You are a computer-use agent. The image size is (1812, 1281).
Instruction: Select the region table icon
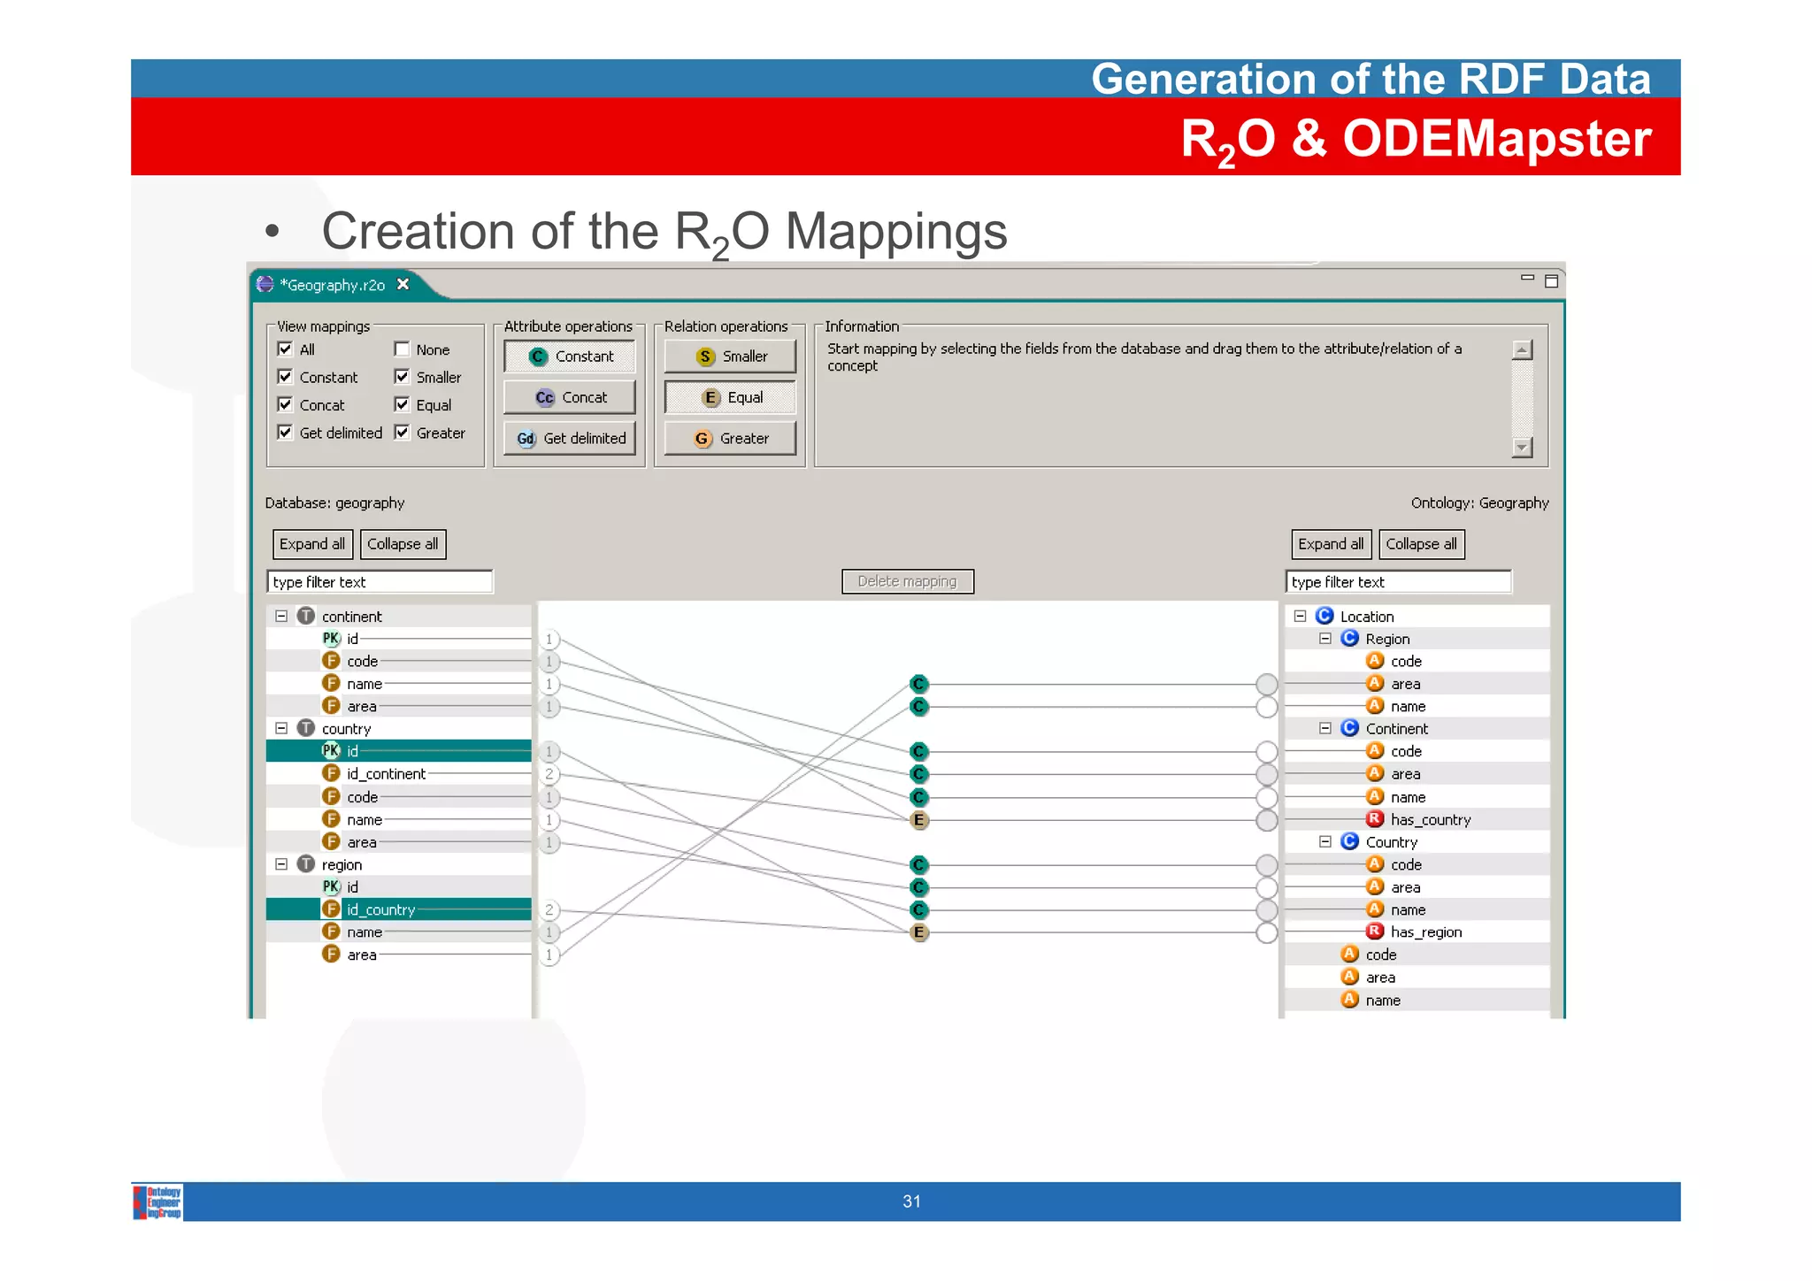306,864
